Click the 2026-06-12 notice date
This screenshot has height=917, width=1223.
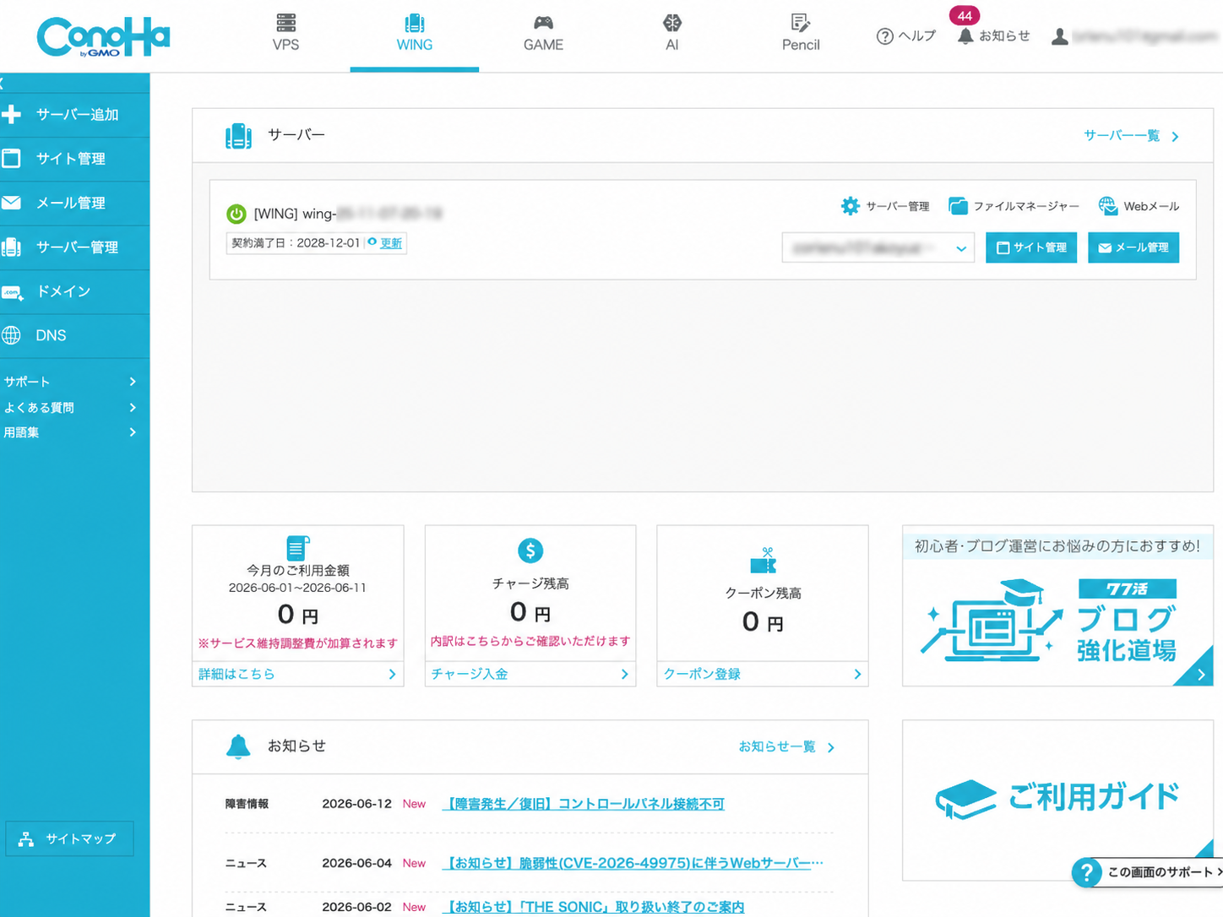[x=356, y=804]
